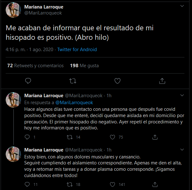Reply to the covid contact tweet
192x190 pixels.
(27, 137)
